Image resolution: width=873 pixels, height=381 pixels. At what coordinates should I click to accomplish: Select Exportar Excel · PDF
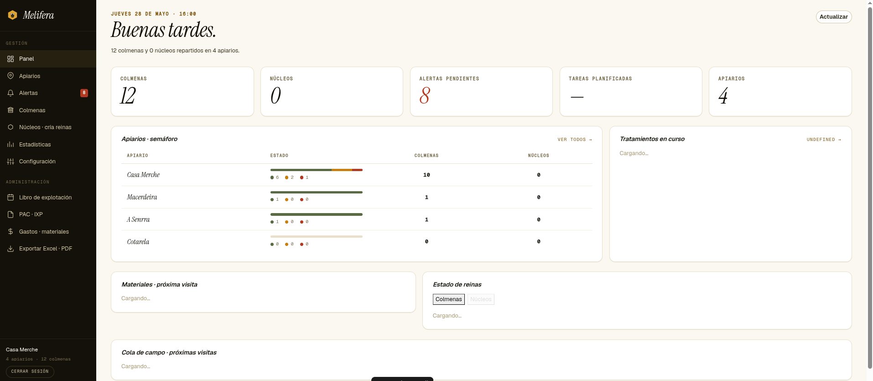(x=48, y=249)
